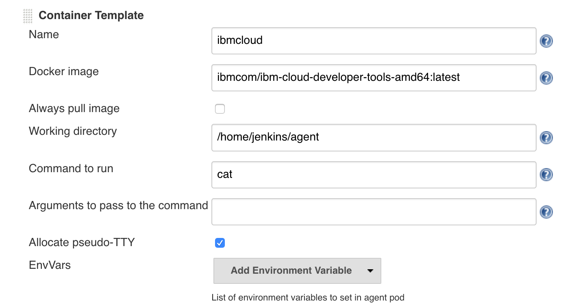Open help for Arguments to pass to the command
The width and height of the screenshot is (574, 307).
546,212
